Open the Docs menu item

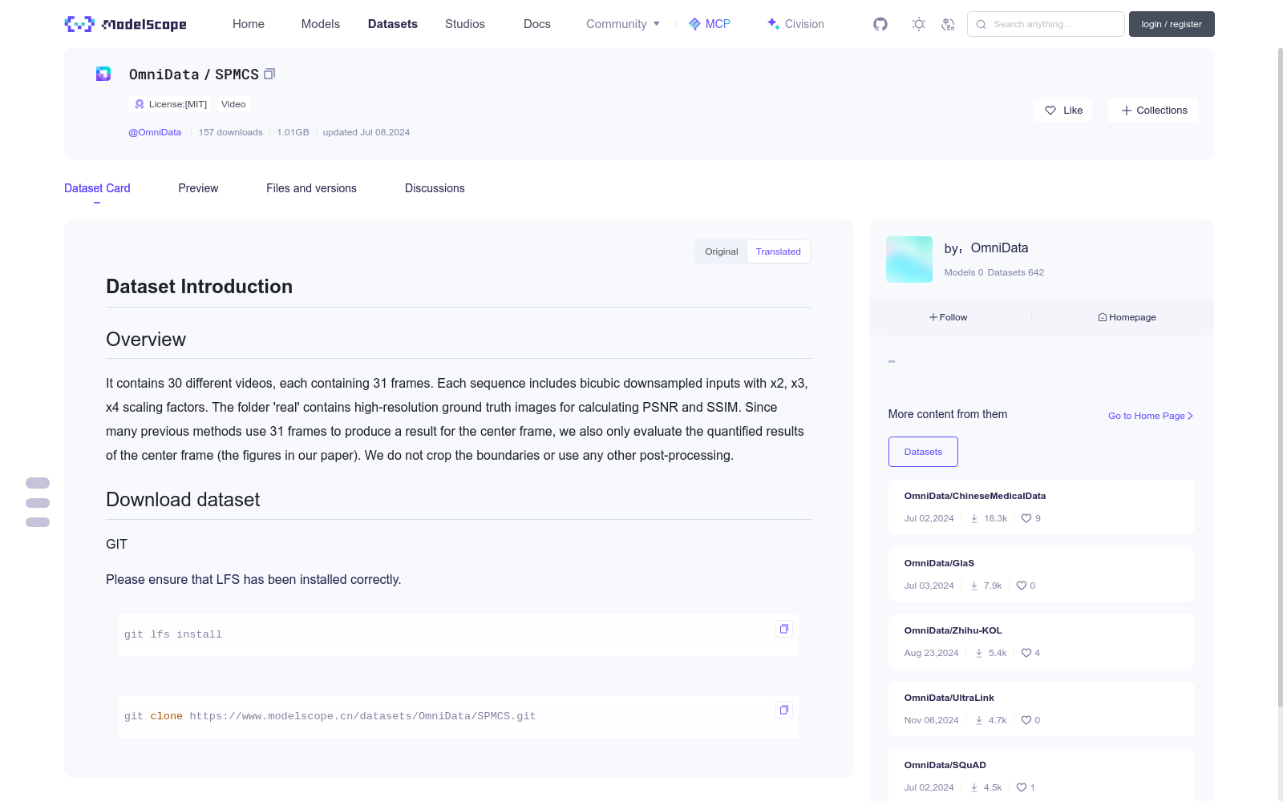pos(537,24)
